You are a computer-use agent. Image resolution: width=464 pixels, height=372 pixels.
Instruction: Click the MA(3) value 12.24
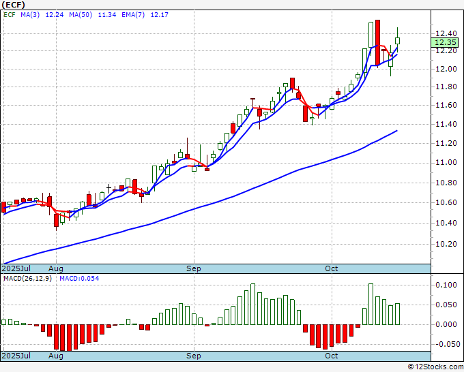[55, 15]
